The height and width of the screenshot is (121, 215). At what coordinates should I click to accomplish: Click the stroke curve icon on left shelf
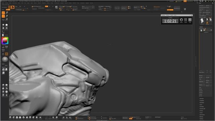[x=3, y=32]
